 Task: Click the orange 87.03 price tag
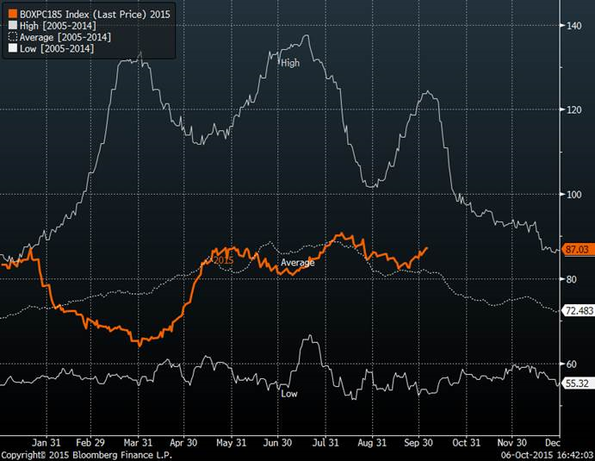coord(576,250)
